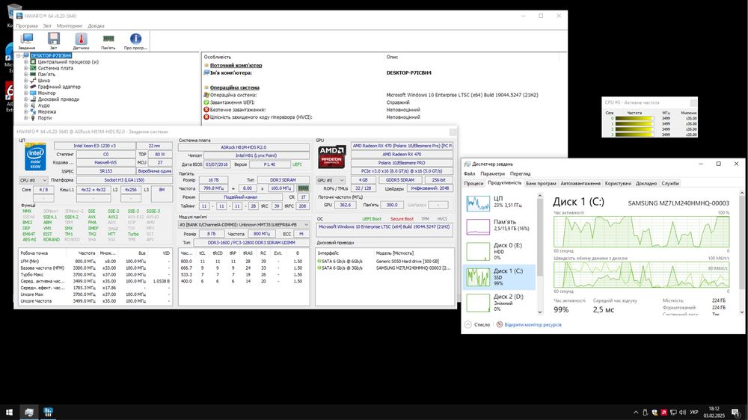Click the Generic S050 Hard drive row
This screenshot has width=748, height=420.
click(384, 262)
